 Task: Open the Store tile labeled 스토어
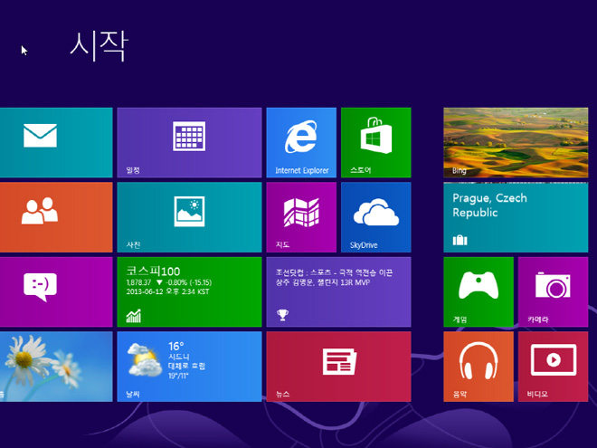click(375, 142)
